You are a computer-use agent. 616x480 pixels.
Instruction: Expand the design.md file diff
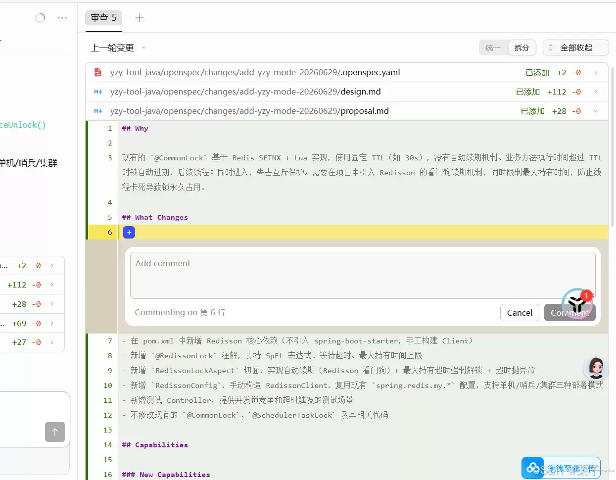(x=596, y=92)
